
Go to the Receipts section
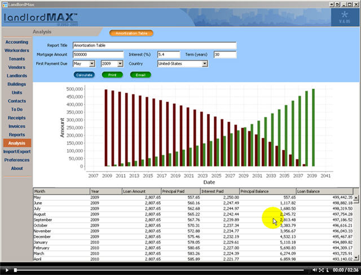click(17, 118)
